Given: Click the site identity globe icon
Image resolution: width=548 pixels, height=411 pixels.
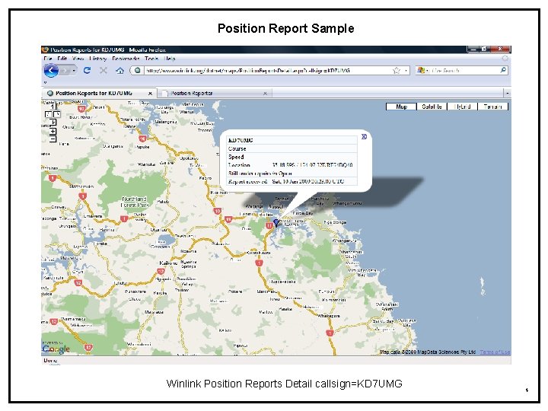Looking at the screenshot, I should pos(137,71).
